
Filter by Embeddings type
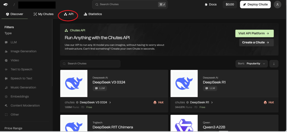17,96
